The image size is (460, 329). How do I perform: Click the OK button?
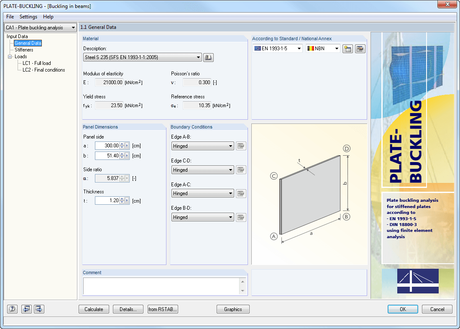(403, 309)
